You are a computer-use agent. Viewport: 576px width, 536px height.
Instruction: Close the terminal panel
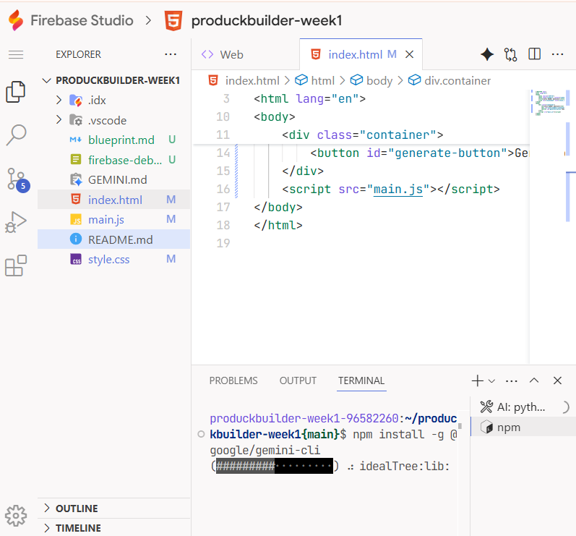tap(557, 381)
